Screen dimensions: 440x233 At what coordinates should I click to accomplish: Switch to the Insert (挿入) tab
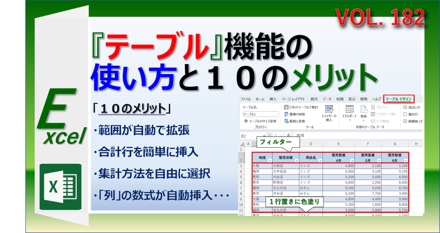pyautogui.click(x=273, y=99)
